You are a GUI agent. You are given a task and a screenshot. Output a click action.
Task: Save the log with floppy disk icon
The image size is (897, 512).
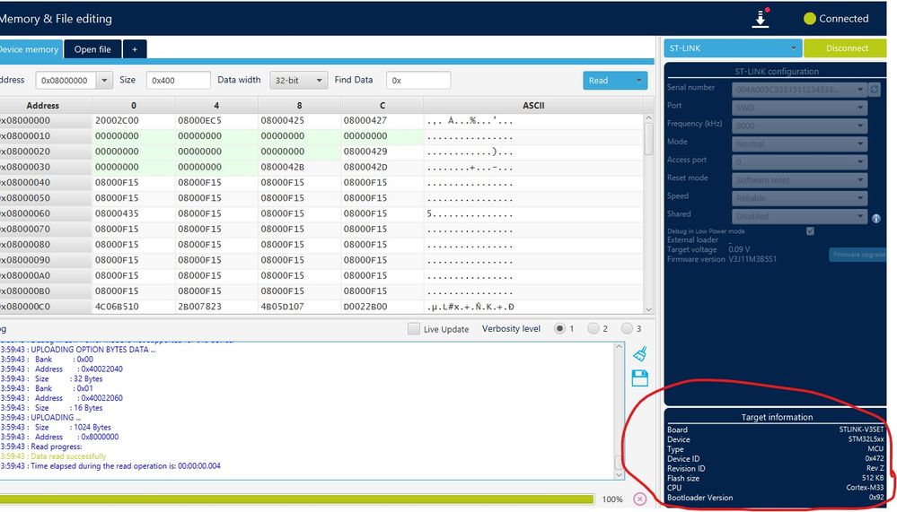point(640,377)
